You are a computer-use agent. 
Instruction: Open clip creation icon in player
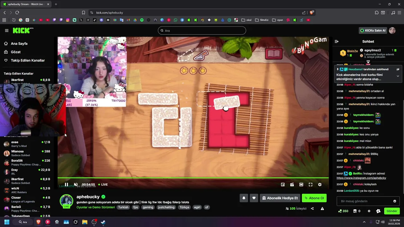[292, 184]
